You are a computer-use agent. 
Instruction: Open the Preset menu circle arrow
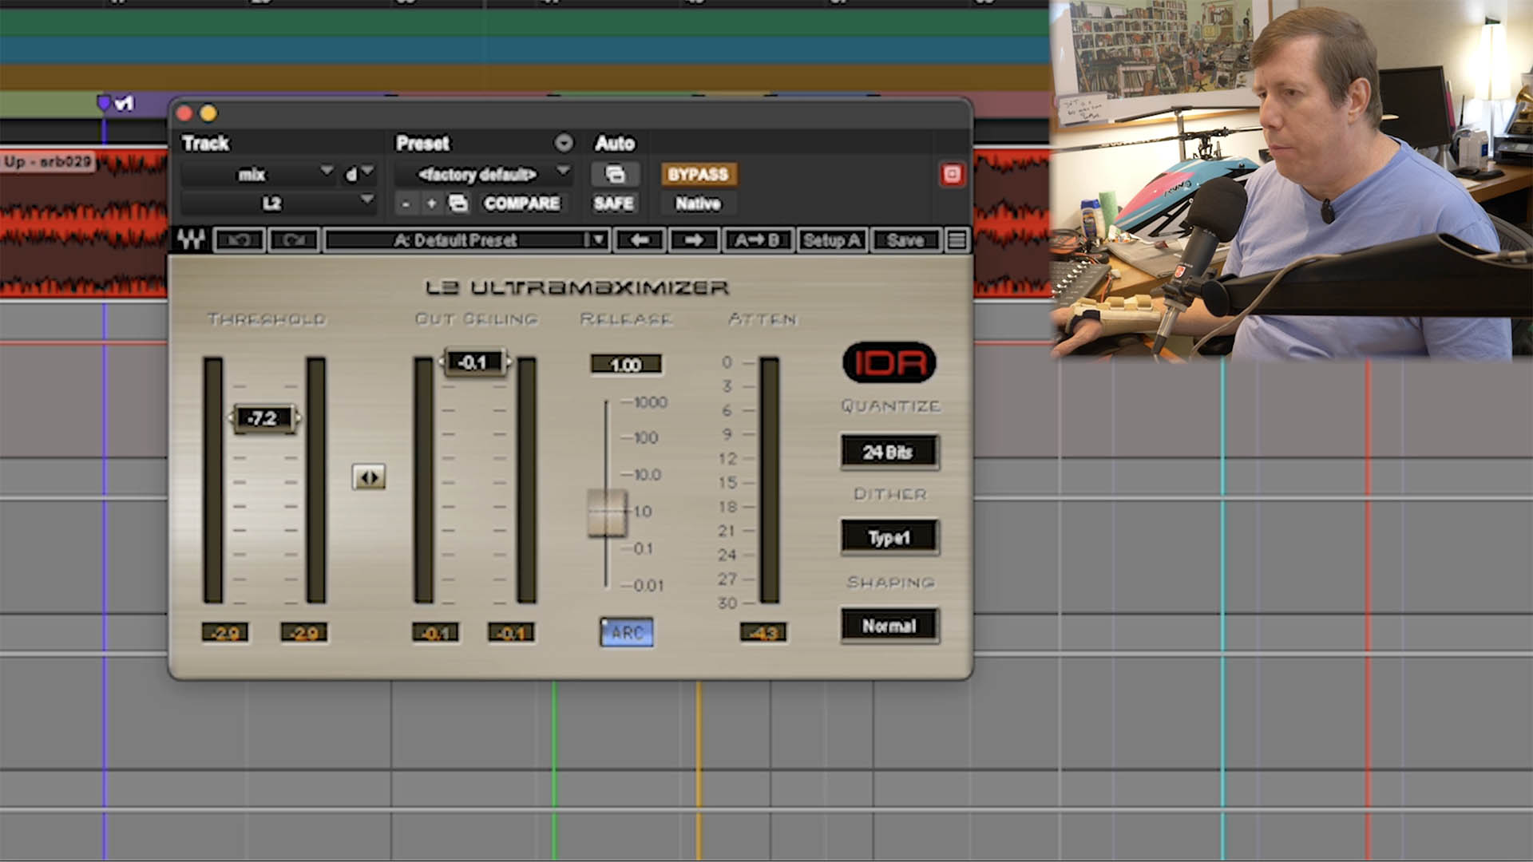pyautogui.click(x=564, y=143)
